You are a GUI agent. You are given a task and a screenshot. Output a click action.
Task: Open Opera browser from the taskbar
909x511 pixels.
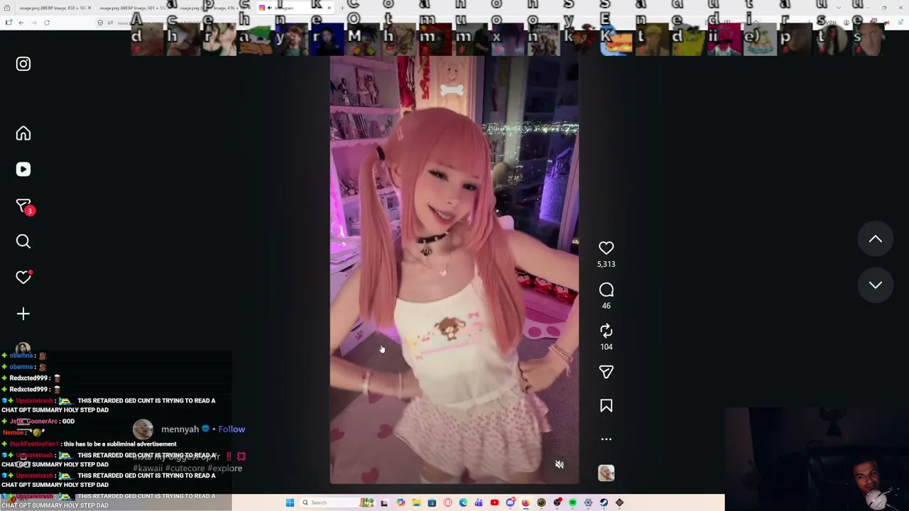coord(447,503)
